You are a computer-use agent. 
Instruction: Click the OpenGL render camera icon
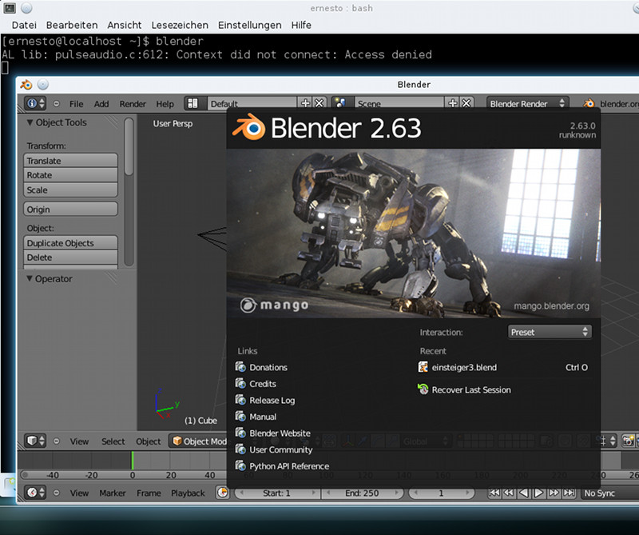629,441
